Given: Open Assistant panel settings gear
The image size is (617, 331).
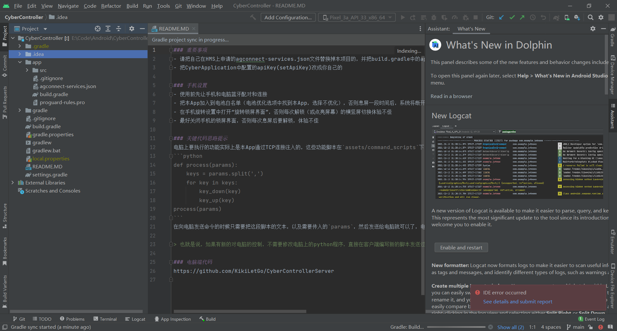Looking at the screenshot, I should coord(593,29).
